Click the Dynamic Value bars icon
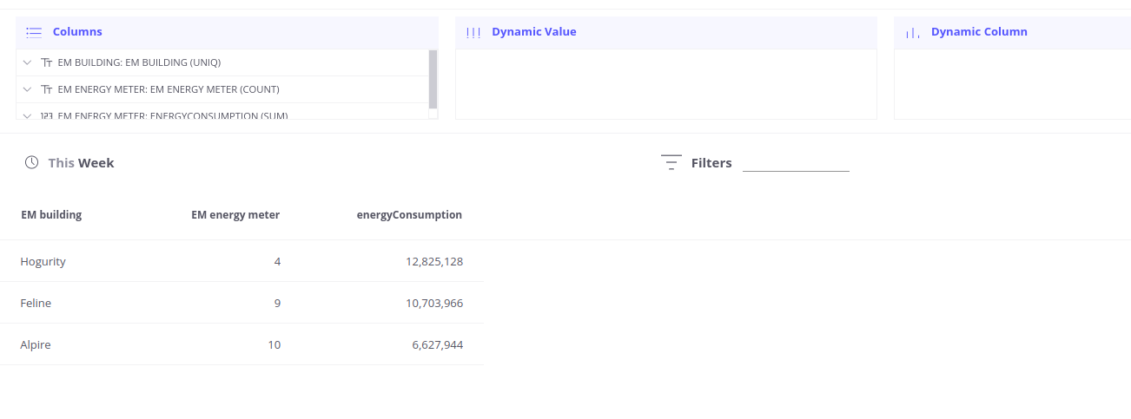The height and width of the screenshot is (419, 1131). click(473, 32)
